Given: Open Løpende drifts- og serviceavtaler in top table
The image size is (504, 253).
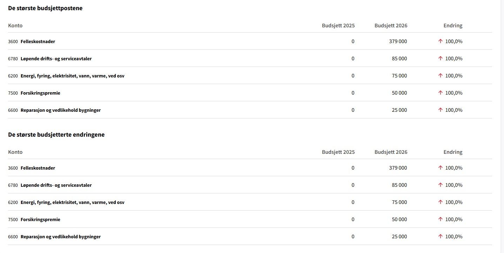Looking at the screenshot, I should tap(56, 59).
